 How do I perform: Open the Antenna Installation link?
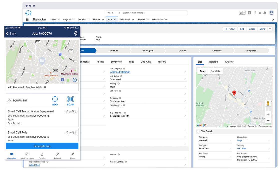pos(120,72)
